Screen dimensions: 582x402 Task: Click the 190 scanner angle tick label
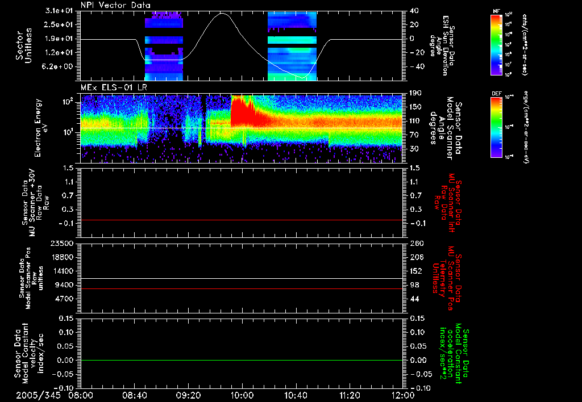click(x=415, y=93)
